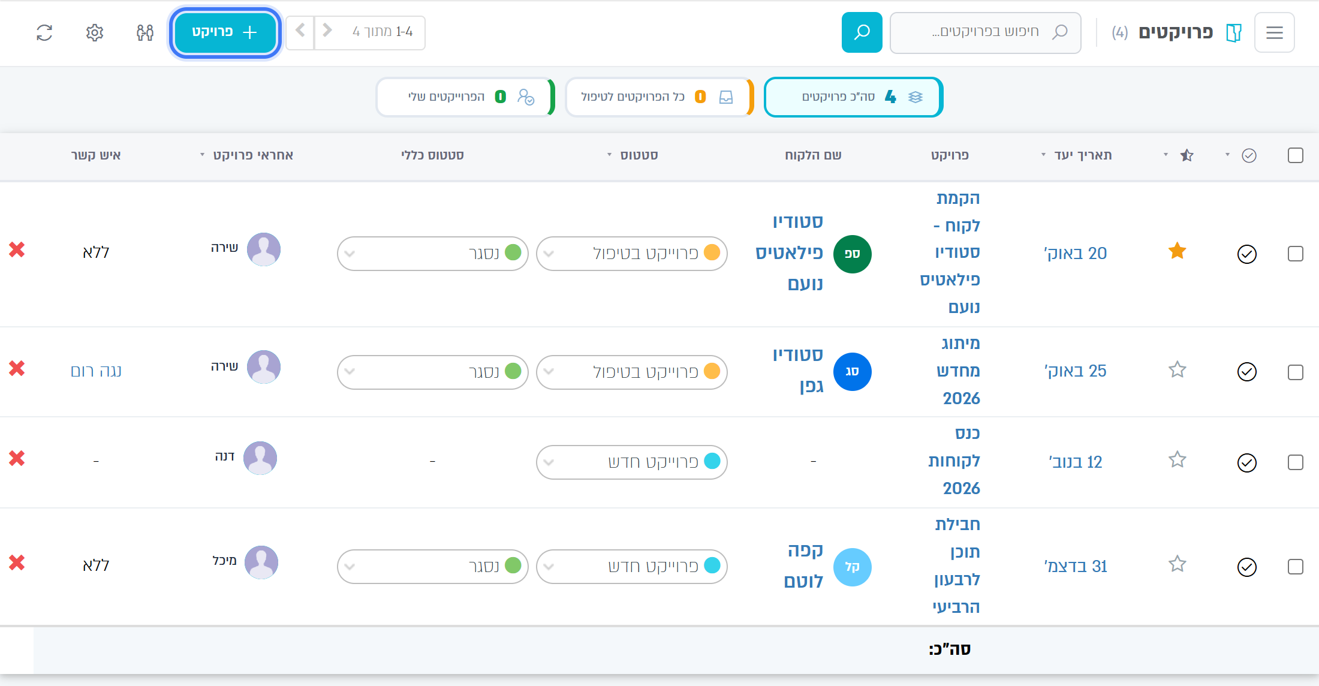The height and width of the screenshot is (686, 1319).
Task: Open contact נגה רום
Action: [x=96, y=371]
